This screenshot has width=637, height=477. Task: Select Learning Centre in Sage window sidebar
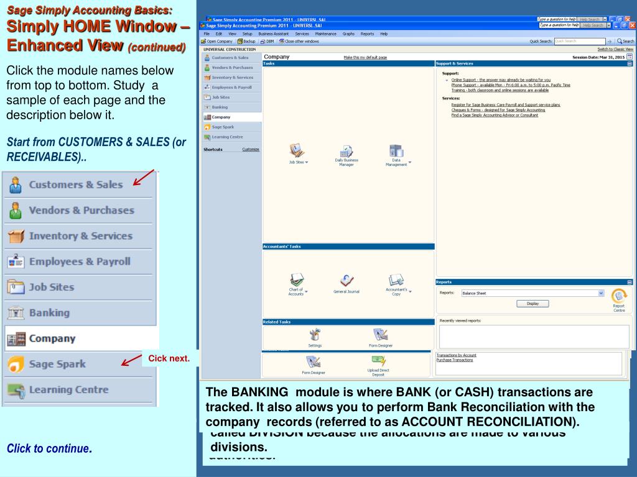coord(231,137)
